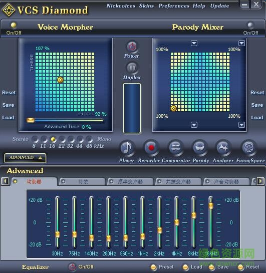Collapse the ADVANCED panel expander
Viewport: 266px width, 273px height.
click(x=25, y=158)
